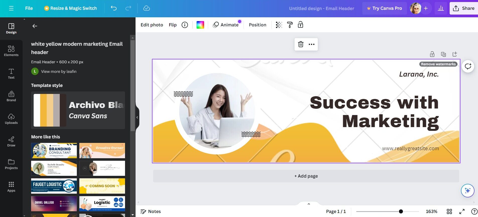Open the File menu

click(x=29, y=8)
